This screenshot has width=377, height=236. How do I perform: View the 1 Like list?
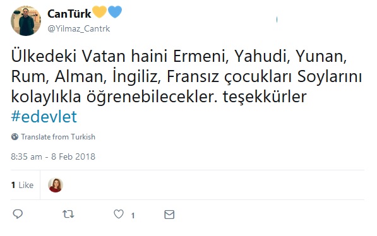pos(22,185)
